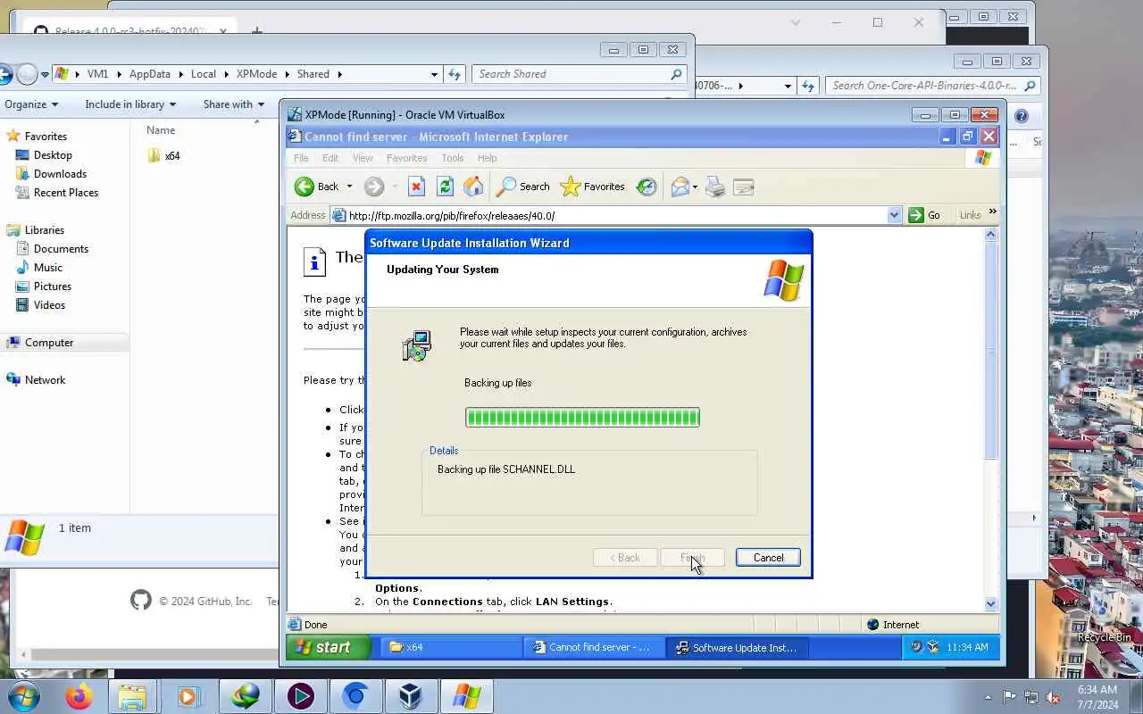Open the Help menu in Internet Explorer
The image size is (1143, 714).
(x=487, y=158)
